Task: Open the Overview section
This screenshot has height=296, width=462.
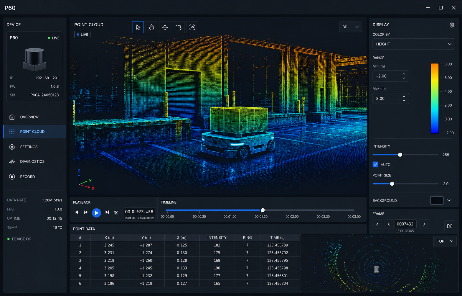Action: [34, 117]
